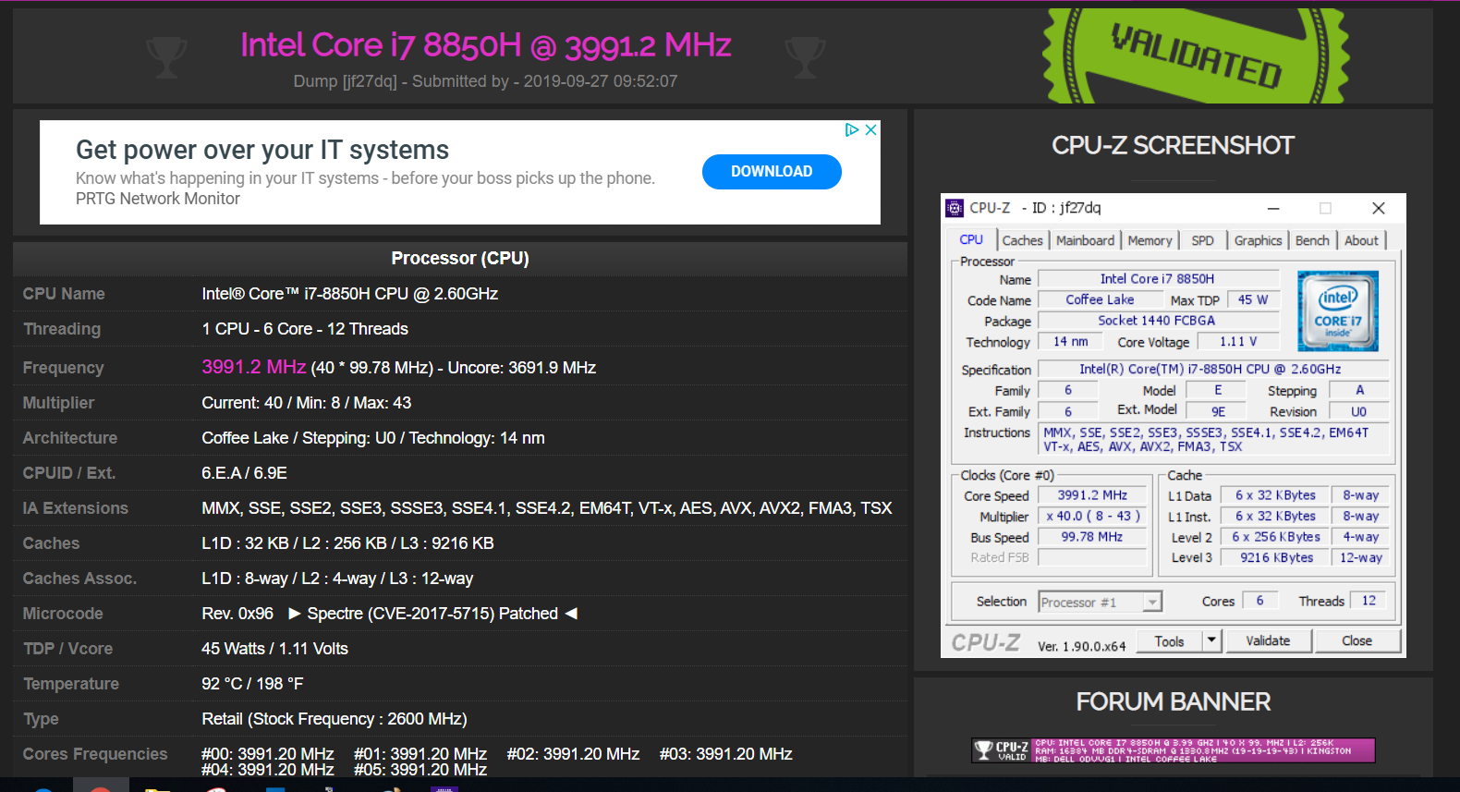The image size is (1460, 792).
Task: Maximize the CPU-Z window
Action: 1325,208
